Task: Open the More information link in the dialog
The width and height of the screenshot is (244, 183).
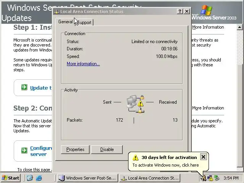Action: click(83, 64)
